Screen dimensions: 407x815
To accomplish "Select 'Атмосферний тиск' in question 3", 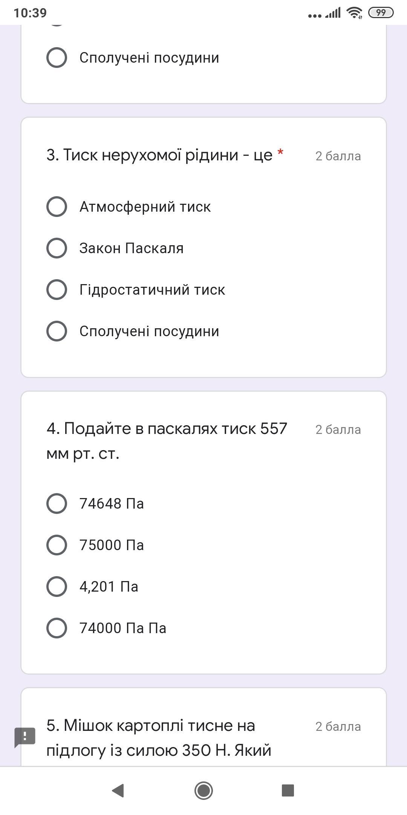I will [57, 207].
